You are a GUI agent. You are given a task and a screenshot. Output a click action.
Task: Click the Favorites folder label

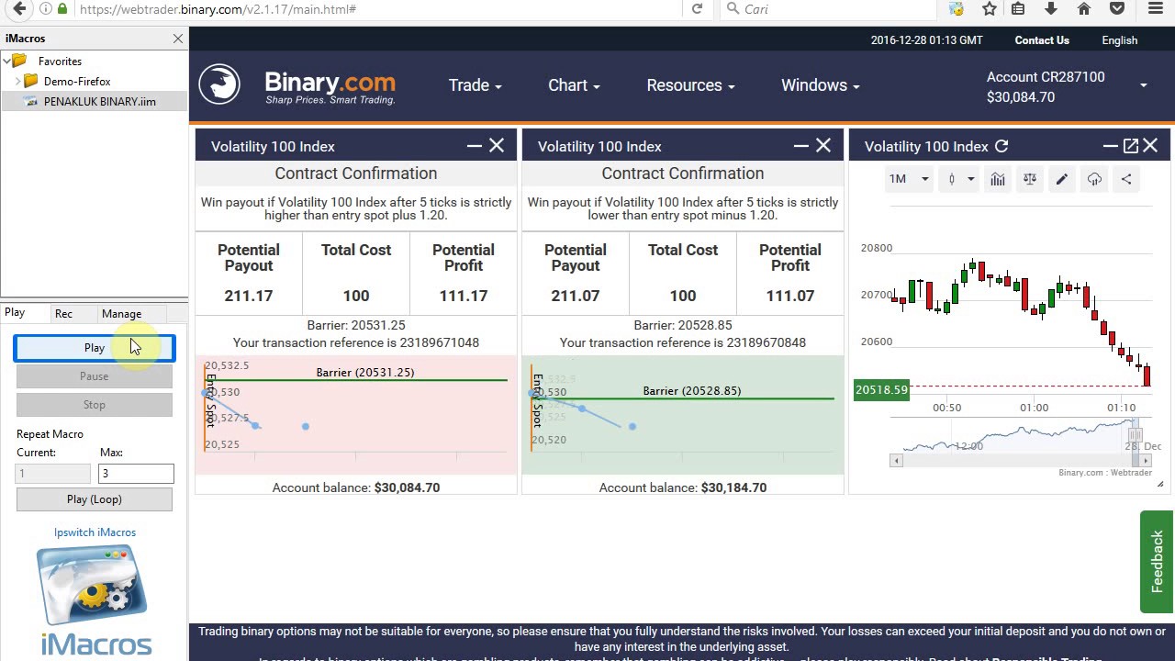(x=60, y=62)
